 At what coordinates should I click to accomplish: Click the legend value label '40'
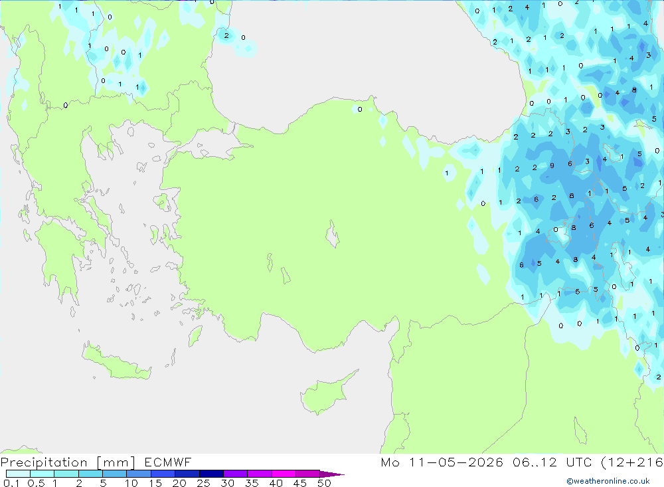[276, 483]
